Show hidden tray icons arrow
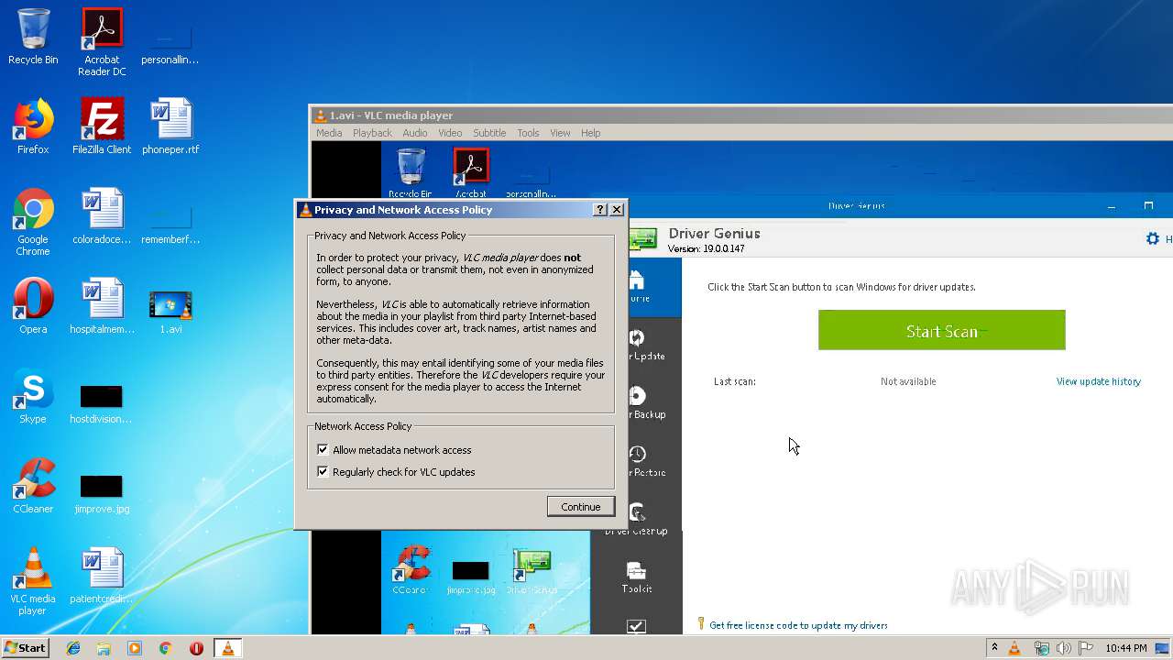 click(994, 648)
